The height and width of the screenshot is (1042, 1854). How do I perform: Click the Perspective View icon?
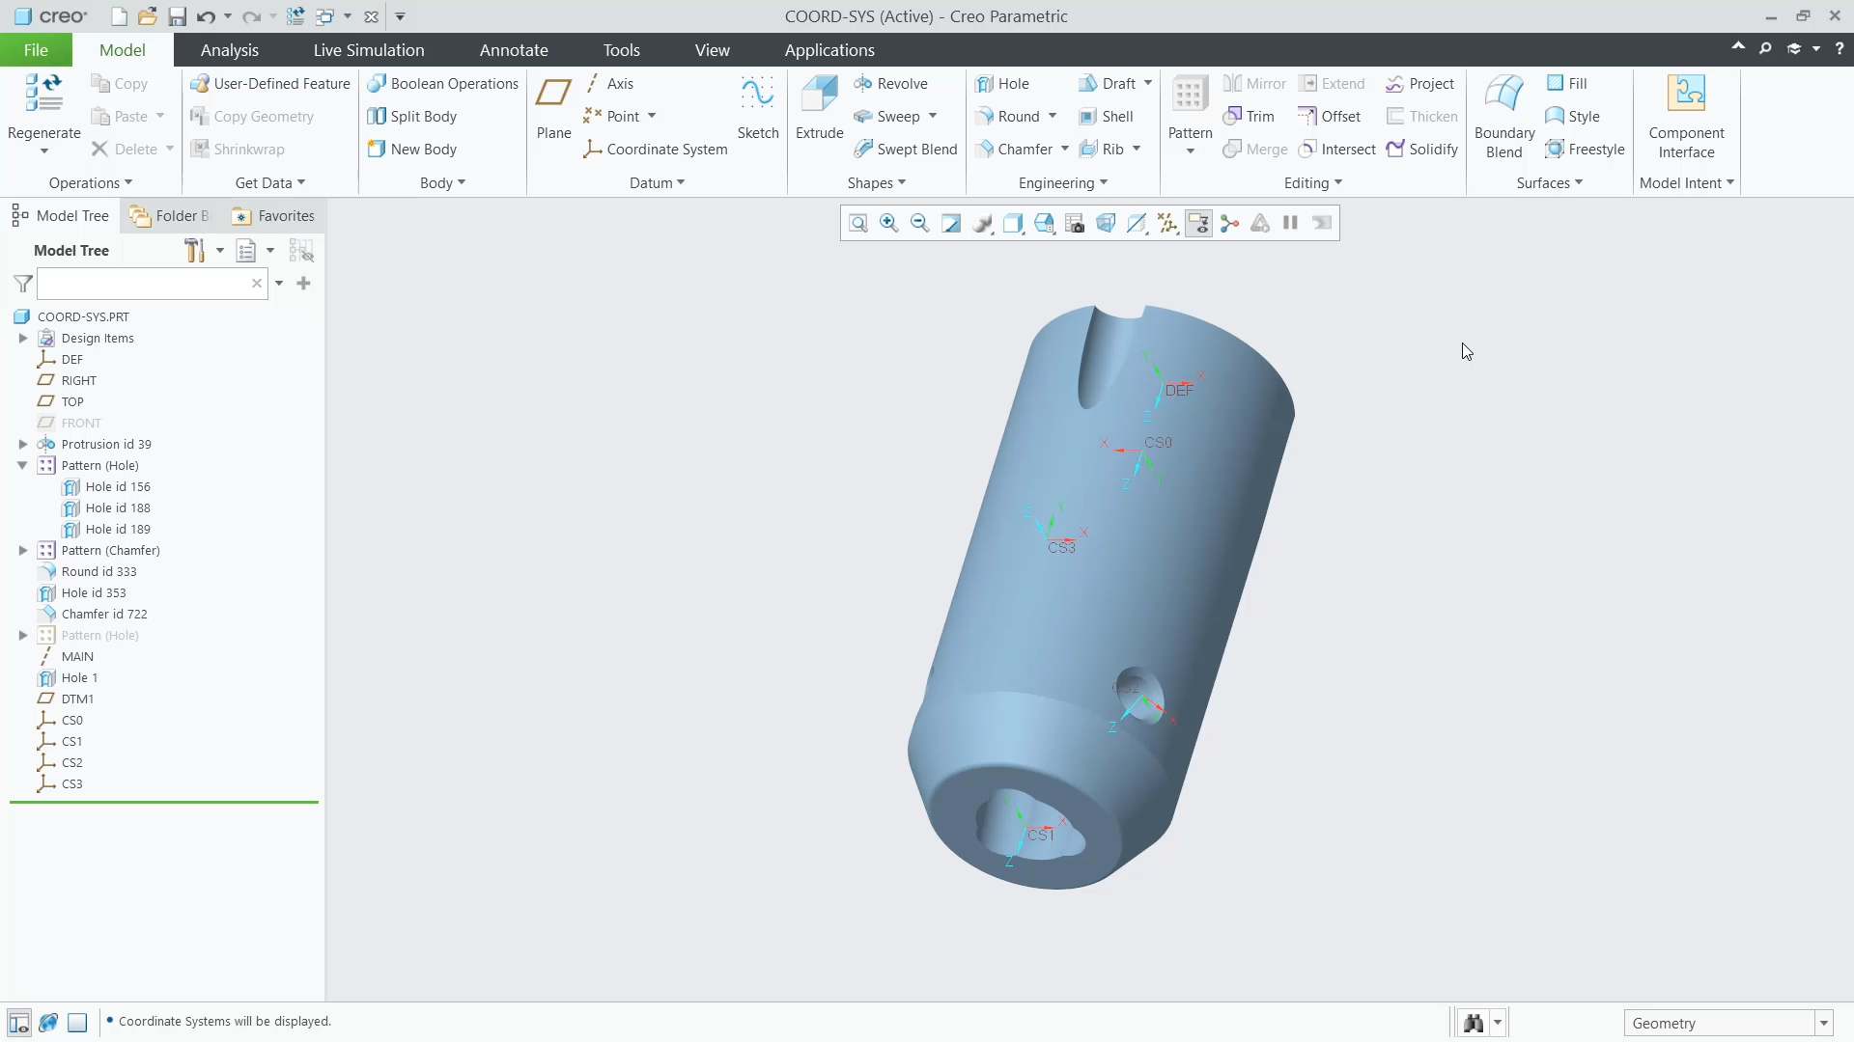click(1105, 224)
